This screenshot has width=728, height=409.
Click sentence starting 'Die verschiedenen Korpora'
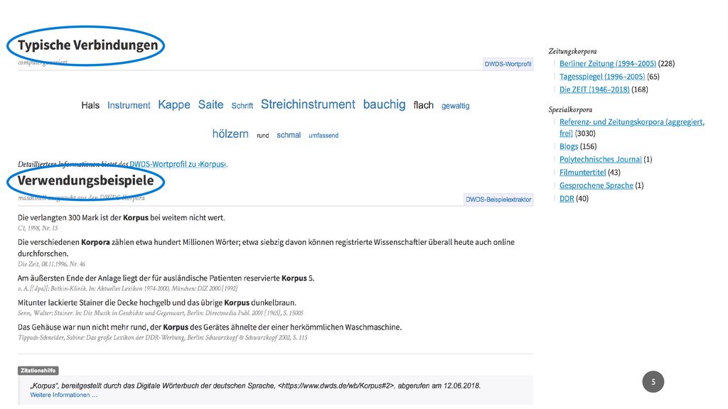coord(266,248)
